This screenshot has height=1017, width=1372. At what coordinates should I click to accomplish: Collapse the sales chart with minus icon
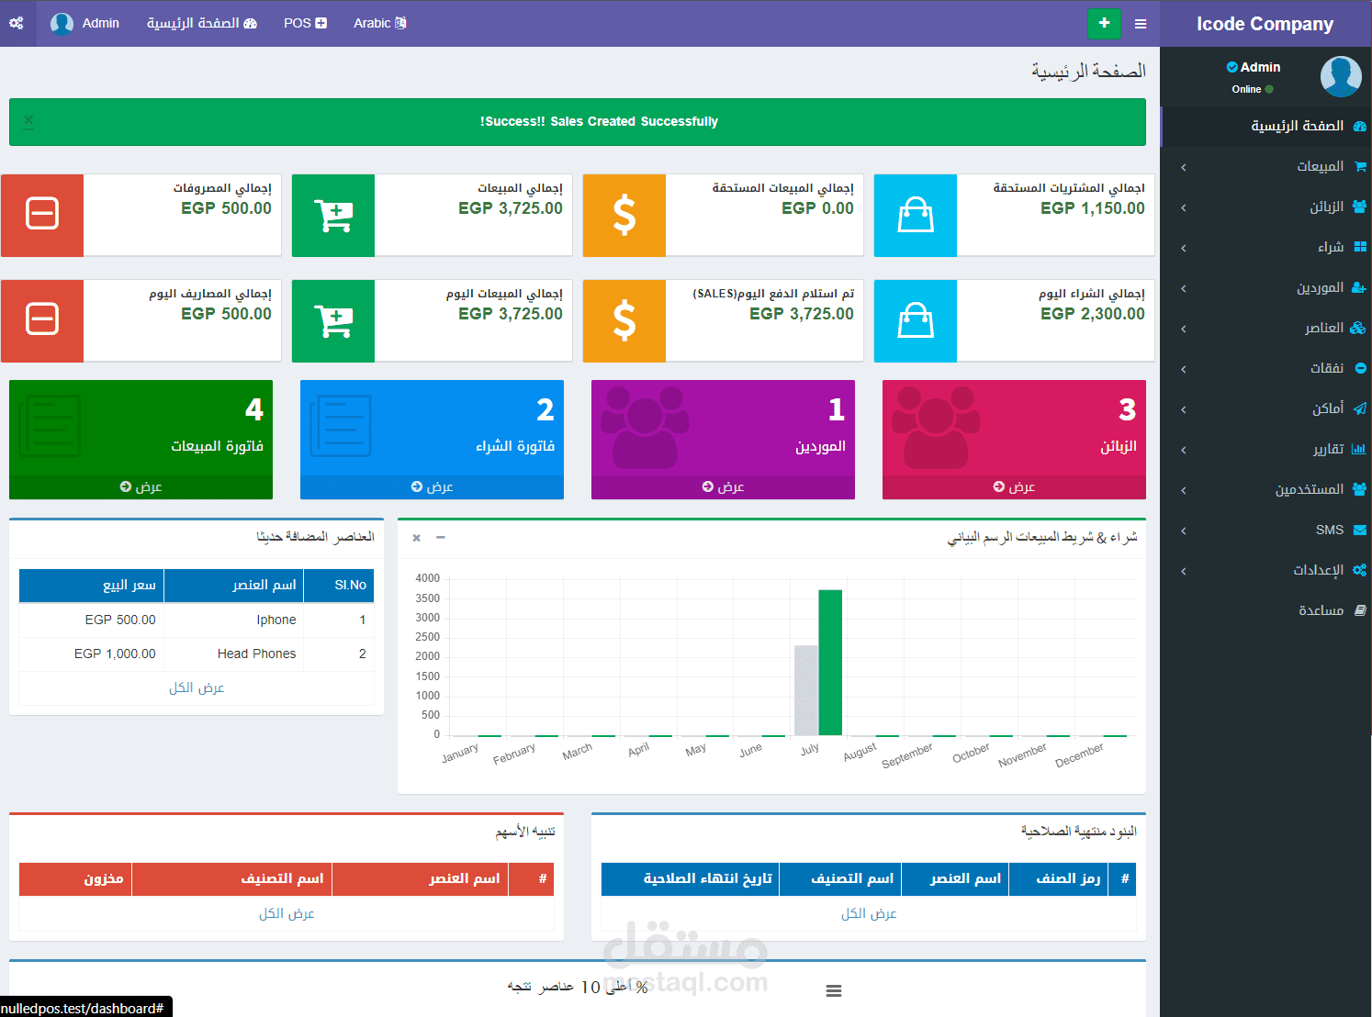(441, 537)
